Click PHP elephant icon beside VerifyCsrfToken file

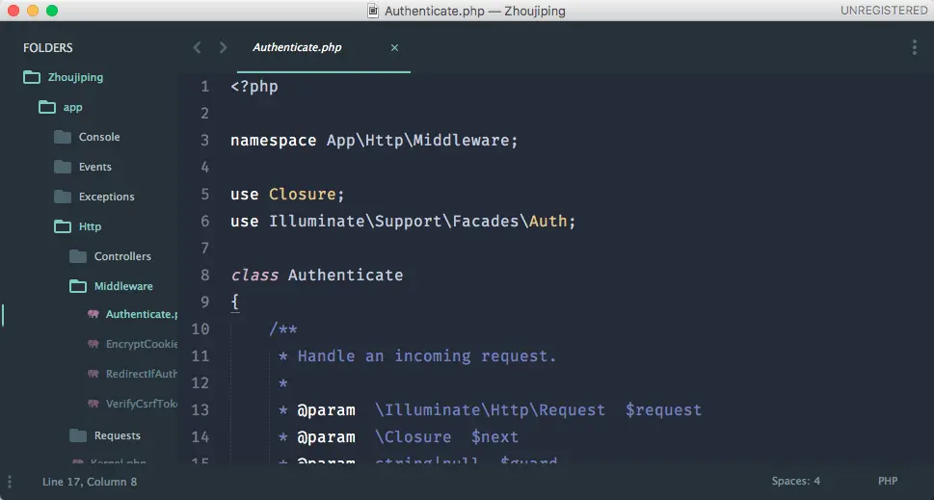click(93, 404)
